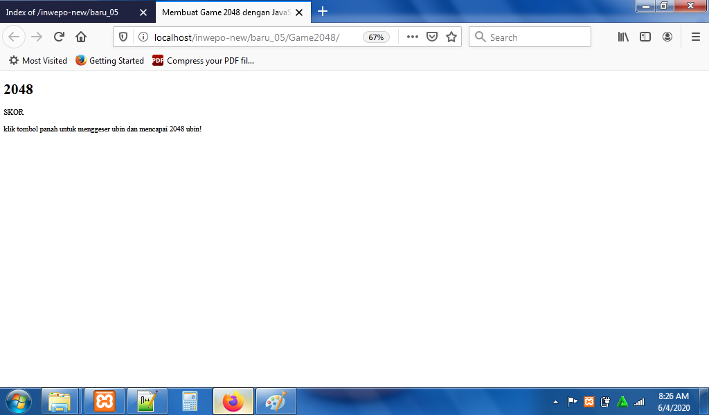Open the page actions three-dot menu
The image size is (709, 415).
413,37
